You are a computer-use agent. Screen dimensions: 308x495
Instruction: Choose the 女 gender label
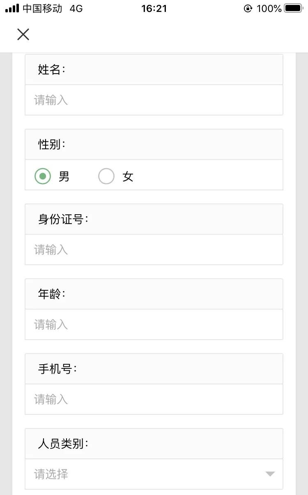pos(128,177)
